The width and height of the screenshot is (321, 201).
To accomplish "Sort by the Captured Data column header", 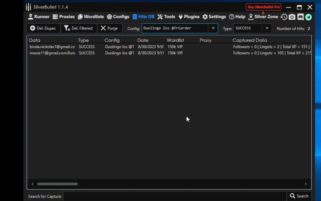I will click(250, 40).
